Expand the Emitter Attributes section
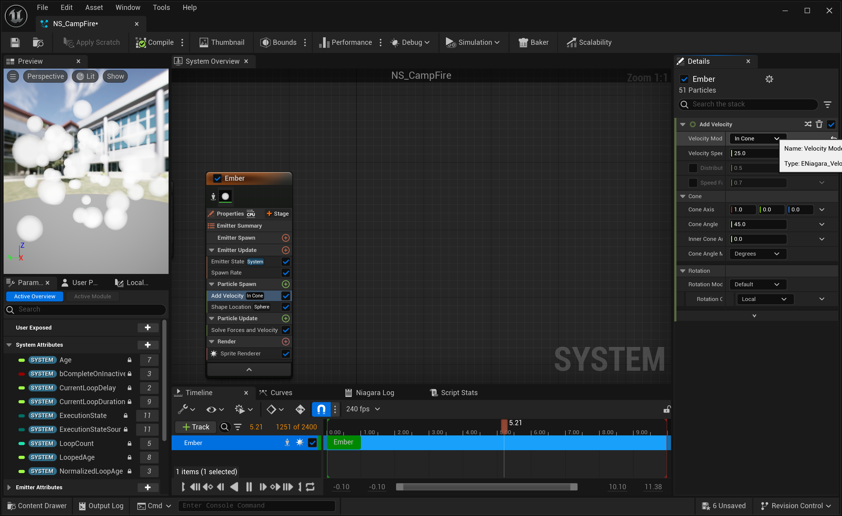842x516 pixels. coord(9,487)
